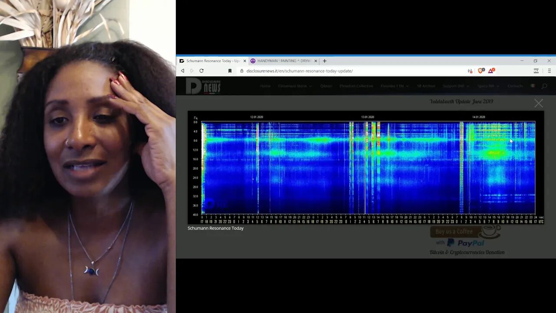Click the 13.01.2020 date label
Screen dimensions: 556x313
[x=367, y=117]
